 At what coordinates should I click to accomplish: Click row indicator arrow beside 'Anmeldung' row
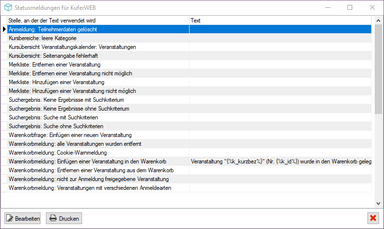[4, 29]
